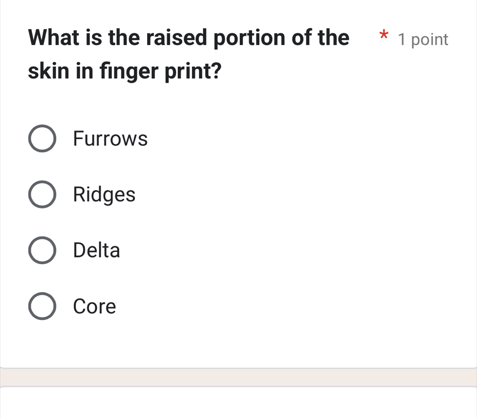Click the word 'point' beside the asterisk
477x419 pixels.
click(x=430, y=40)
